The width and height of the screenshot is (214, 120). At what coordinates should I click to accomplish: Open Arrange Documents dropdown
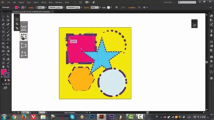[87, 2]
